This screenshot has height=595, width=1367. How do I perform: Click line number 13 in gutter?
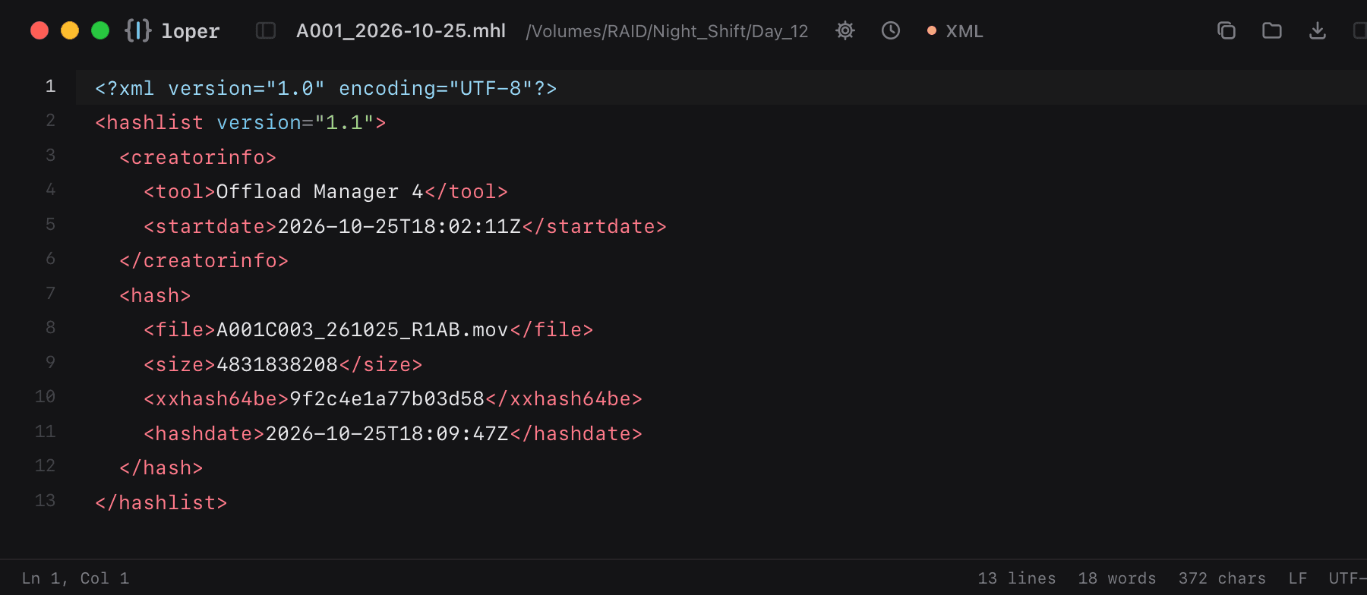point(45,500)
